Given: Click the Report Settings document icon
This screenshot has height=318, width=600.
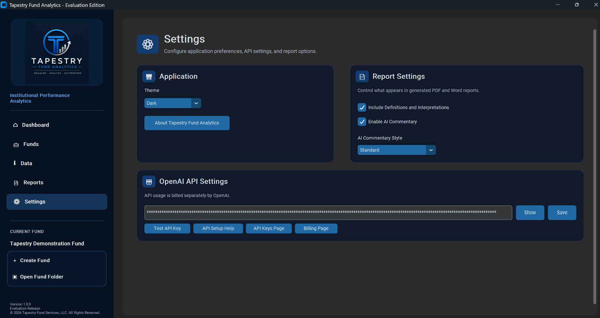Looking at the screenshot, I should [362, 76].
